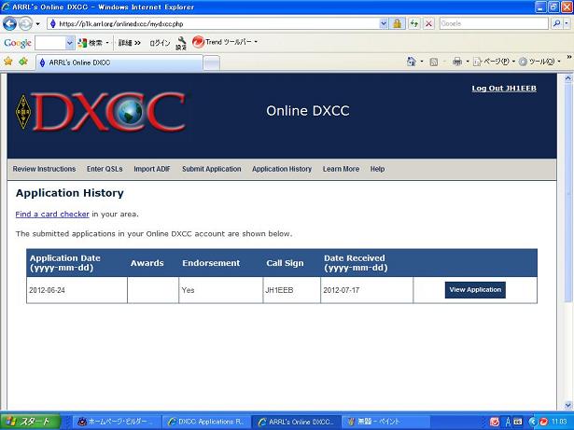
Task: Click the Home icon in command bar
Action: pos(411,62)
